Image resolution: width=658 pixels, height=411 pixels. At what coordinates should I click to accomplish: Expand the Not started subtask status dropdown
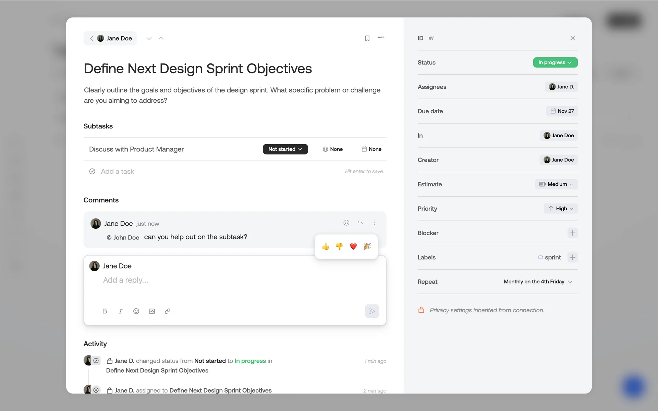coord(285,149)
